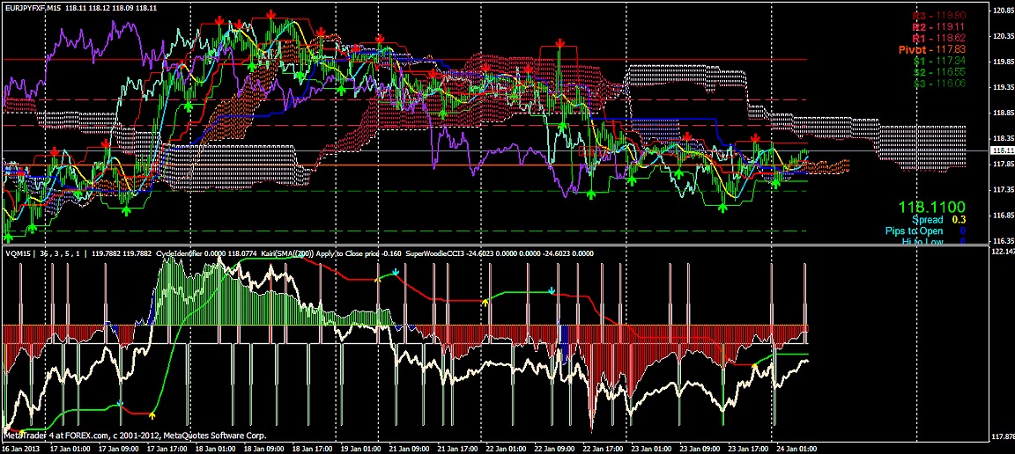1015x454 pixels.
Task: Click 117.85 on the price scale
Action: 1003,165
